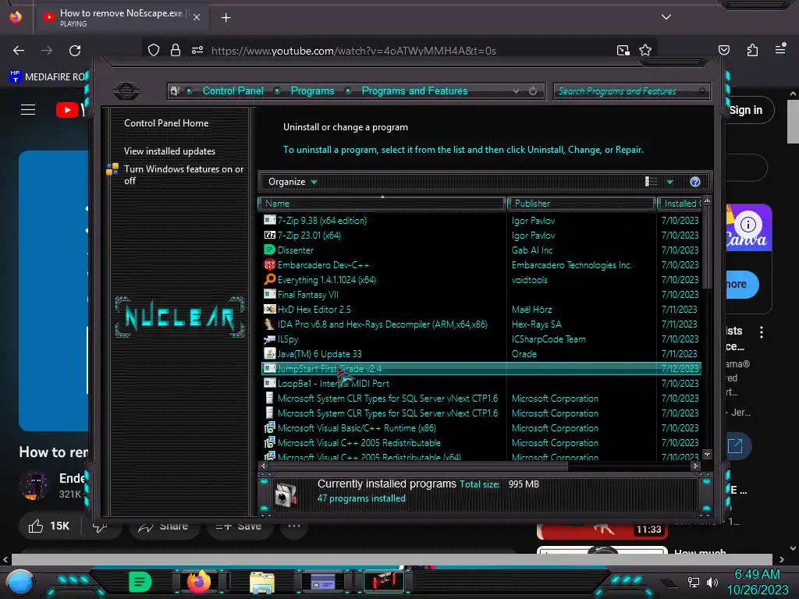Click scroll-down arrow of program list
Screen dimensions: 799x599
[707, 454]
